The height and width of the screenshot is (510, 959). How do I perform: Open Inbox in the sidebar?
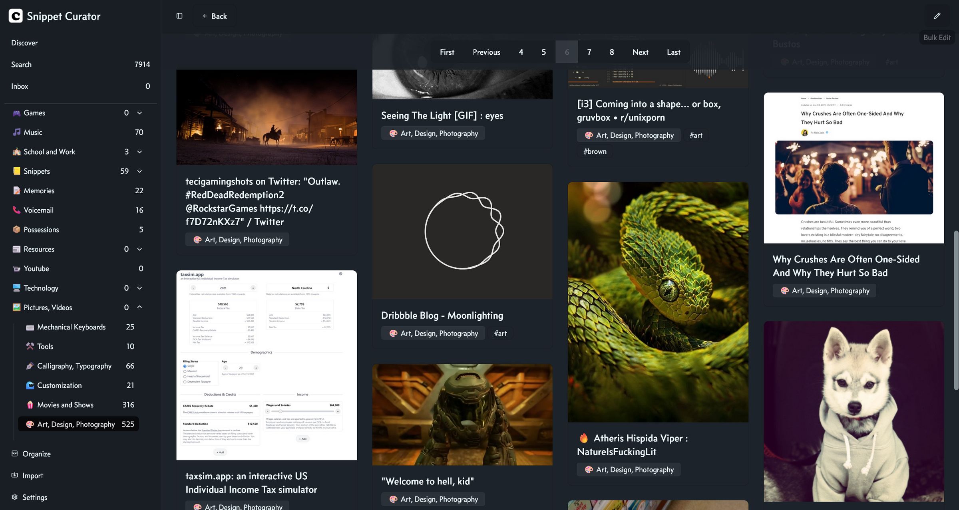click(x=20, y=86)
